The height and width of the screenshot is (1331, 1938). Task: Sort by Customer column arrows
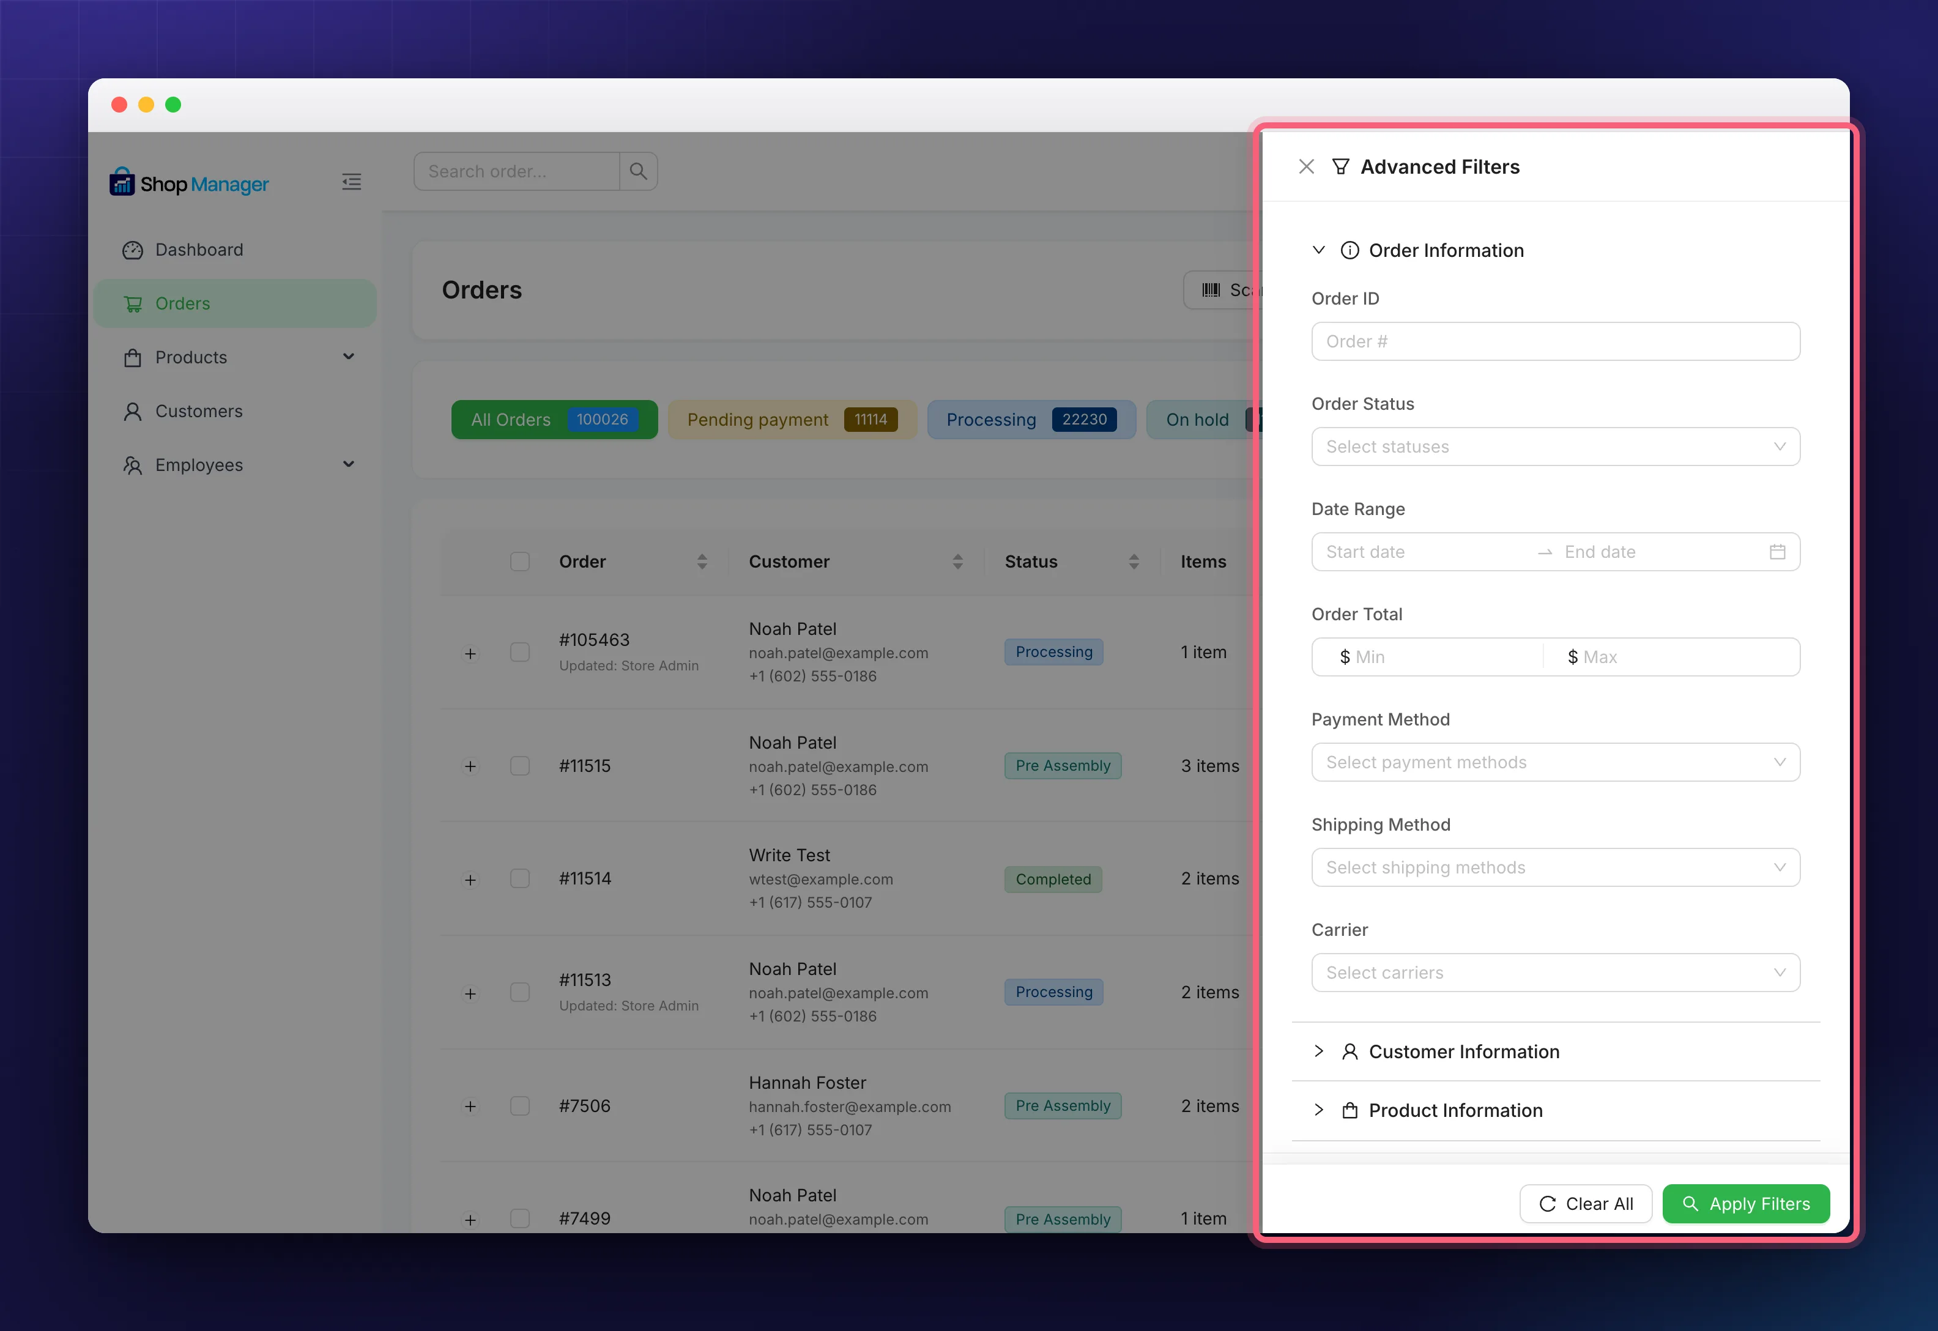click(x=957, y=562)
